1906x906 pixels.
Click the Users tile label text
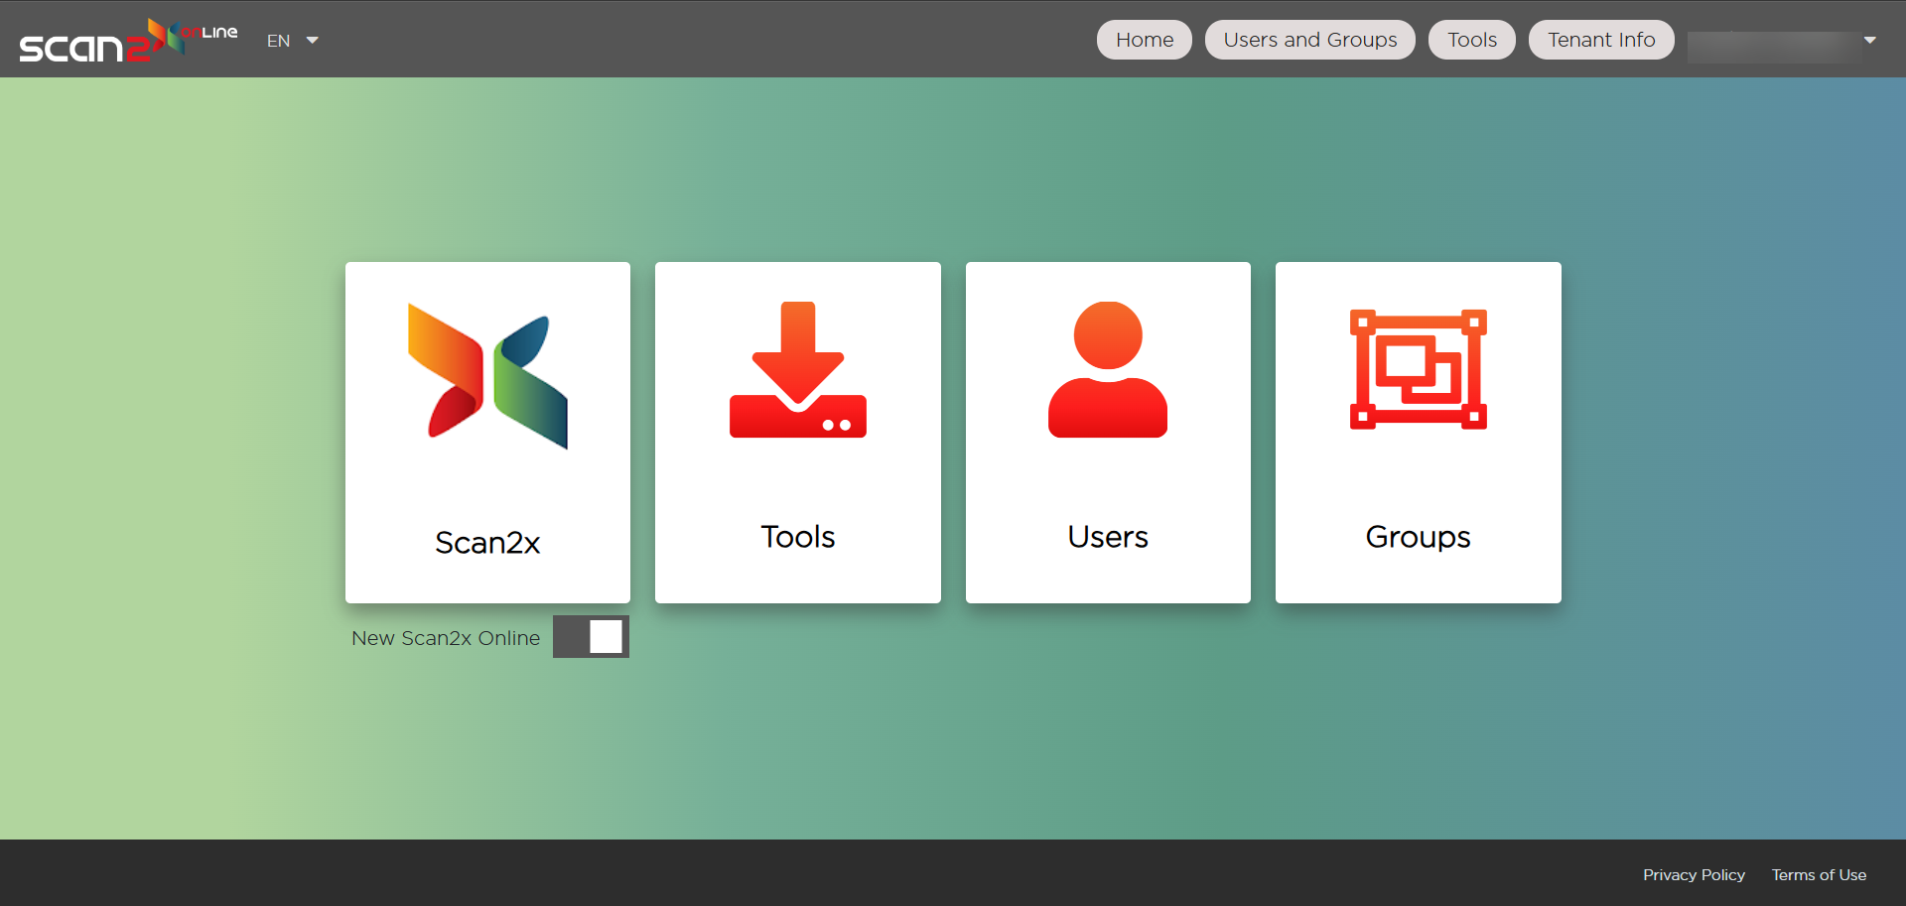pos(1107,537)
